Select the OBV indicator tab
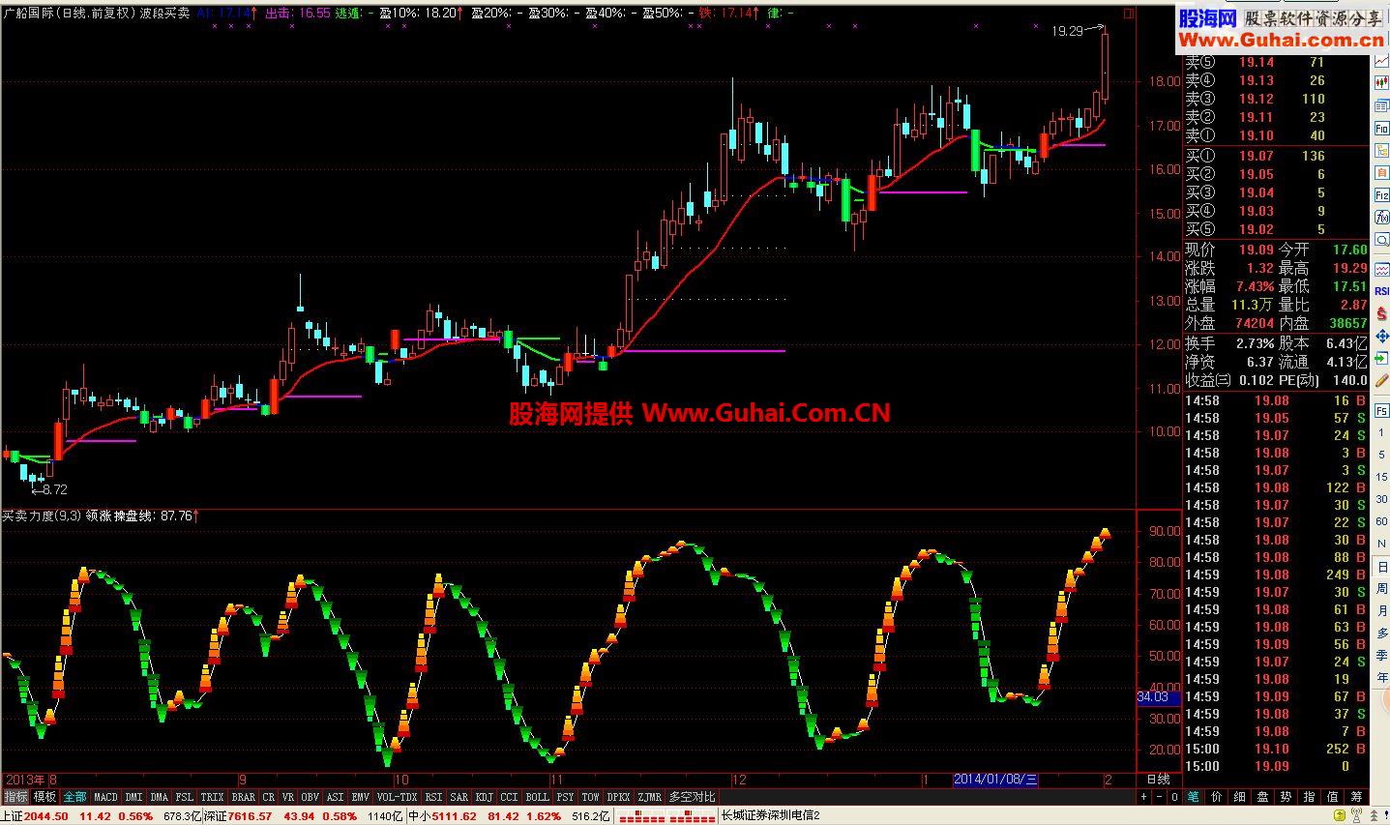 [310, 797]
